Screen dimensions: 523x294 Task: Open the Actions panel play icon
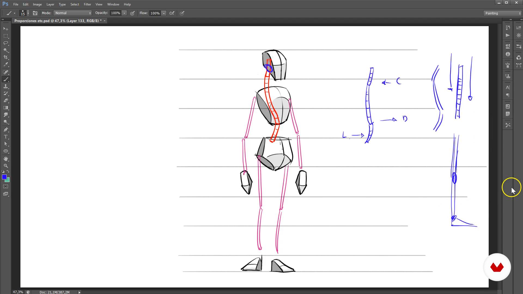[508, 35]
